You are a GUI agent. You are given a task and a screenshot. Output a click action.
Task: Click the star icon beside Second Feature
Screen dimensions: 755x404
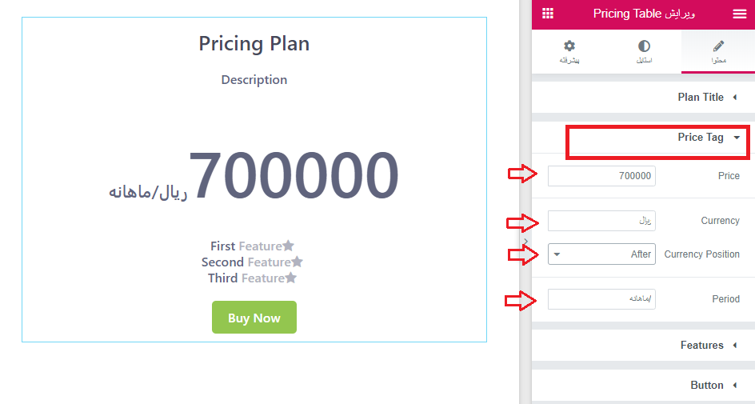pos(297,262)
